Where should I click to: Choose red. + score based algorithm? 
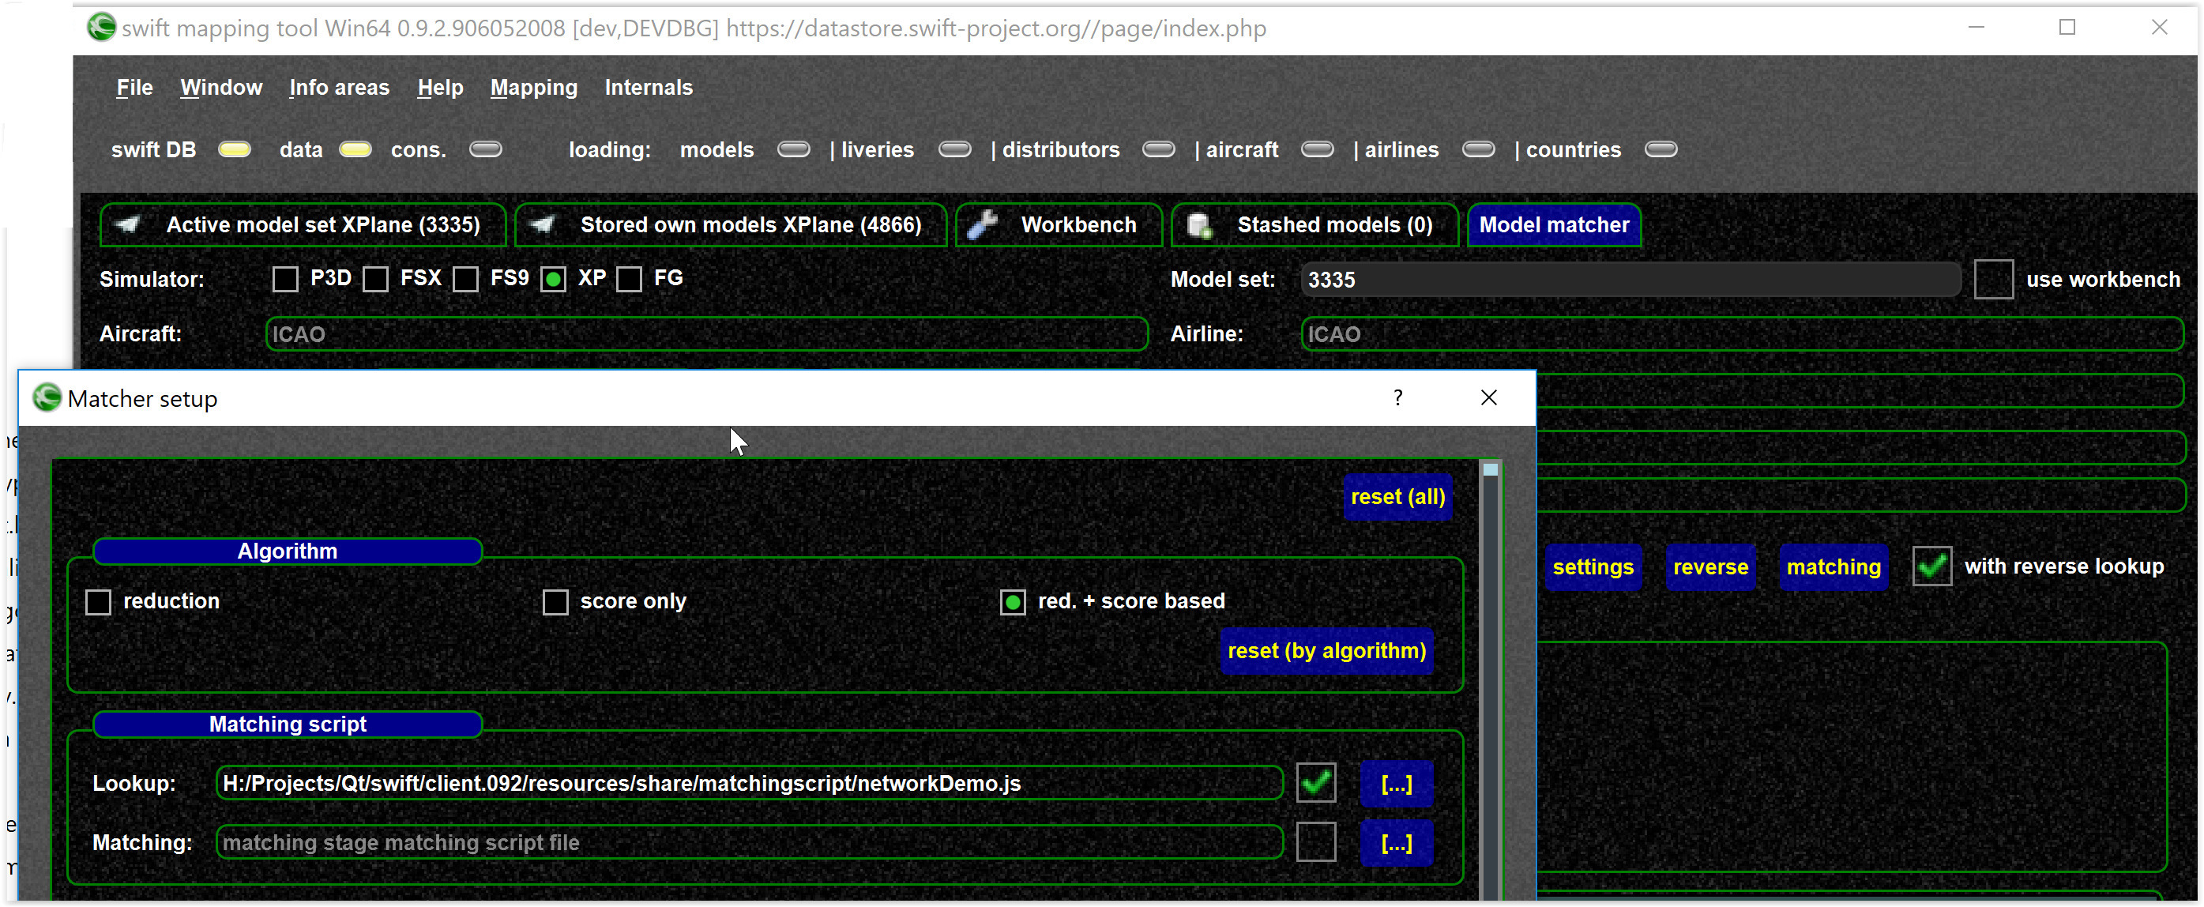pyautogui.click(x=1013, y=602)
